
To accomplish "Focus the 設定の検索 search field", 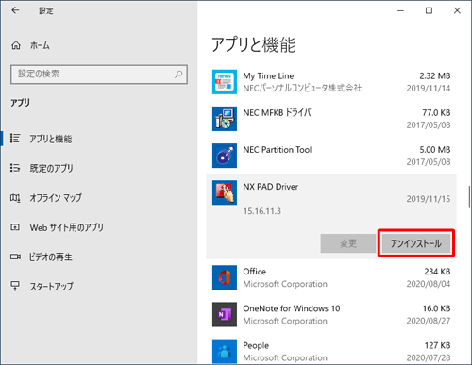I will pos(99,75).
